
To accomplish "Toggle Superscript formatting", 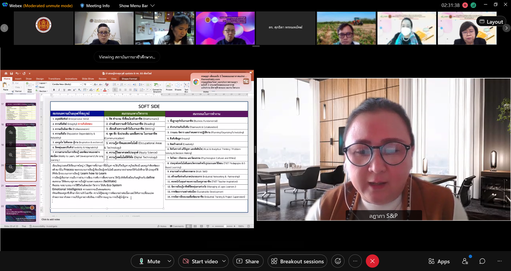I will [x=74, y=90].
